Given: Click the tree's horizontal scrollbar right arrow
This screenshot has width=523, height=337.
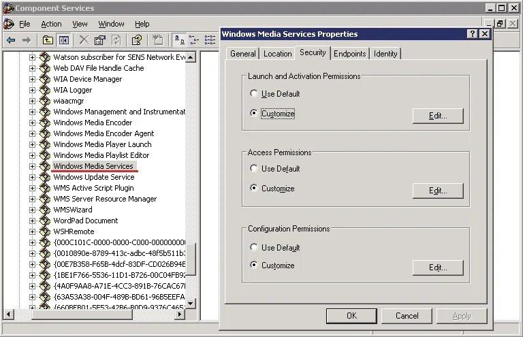Looking at the screenshot, I should coord(180,314).
